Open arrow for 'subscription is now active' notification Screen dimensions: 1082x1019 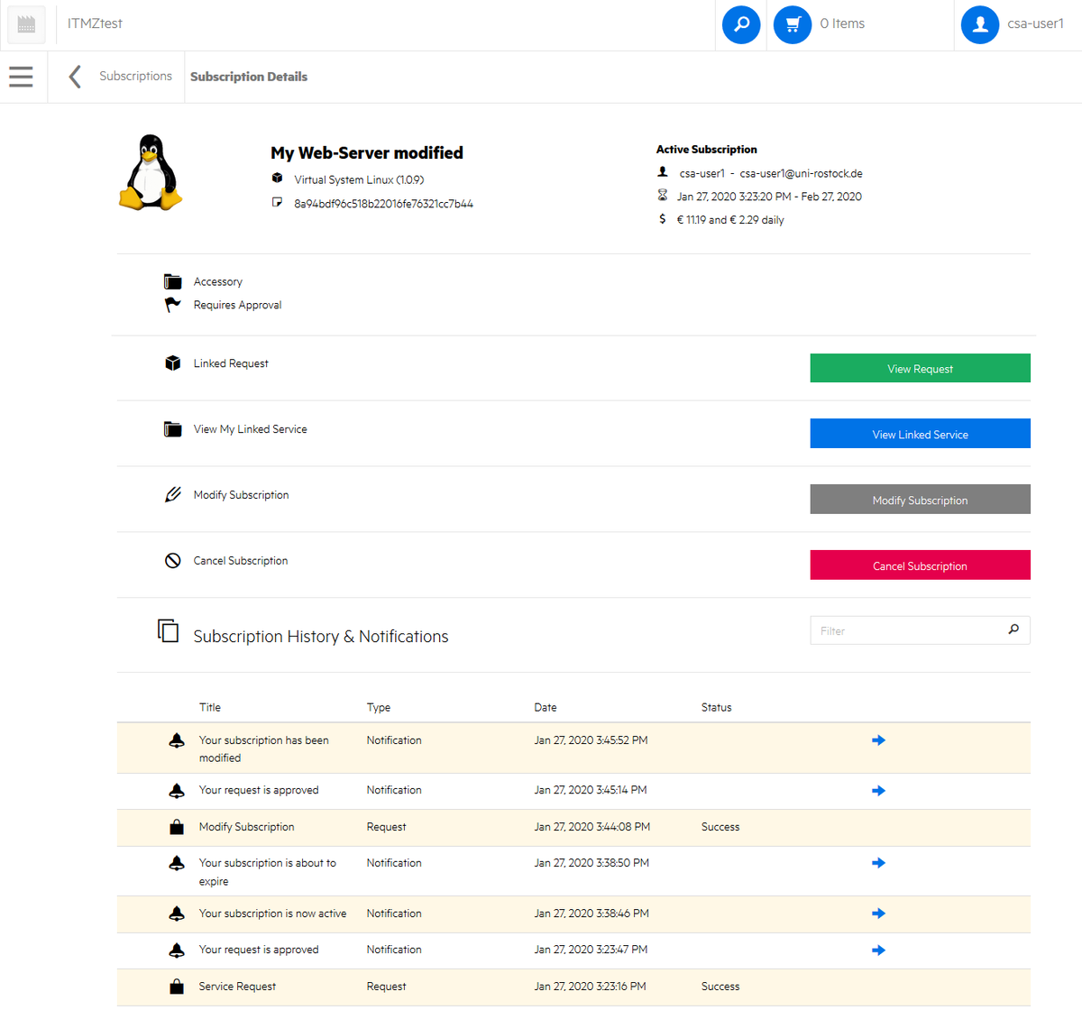click(x=878, y=913)
